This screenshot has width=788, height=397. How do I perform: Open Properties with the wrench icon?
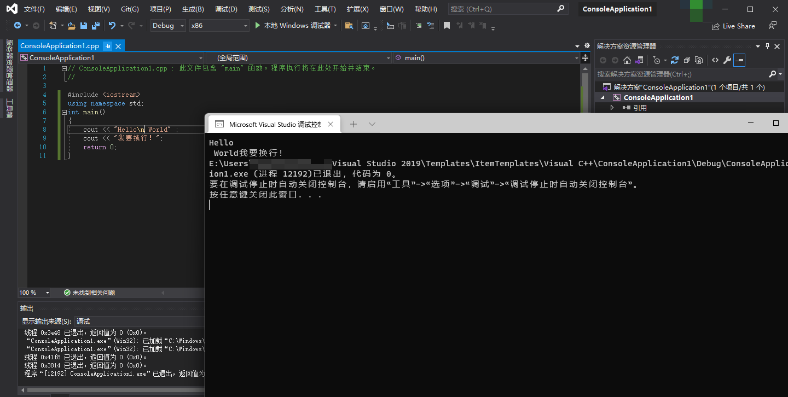[727, 60]
